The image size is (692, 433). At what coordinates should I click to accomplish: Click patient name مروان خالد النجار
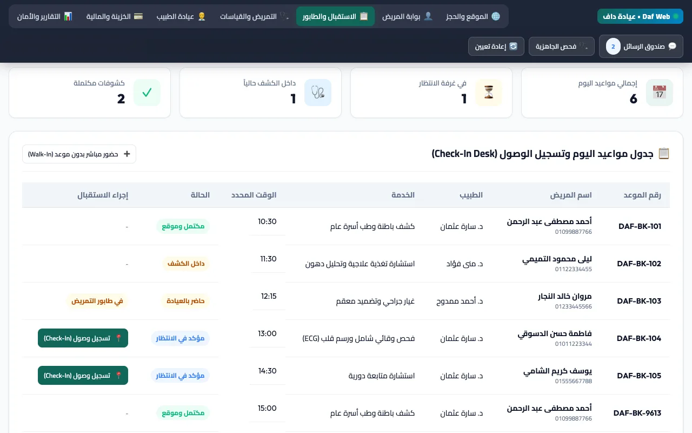(x=565, y=297)
